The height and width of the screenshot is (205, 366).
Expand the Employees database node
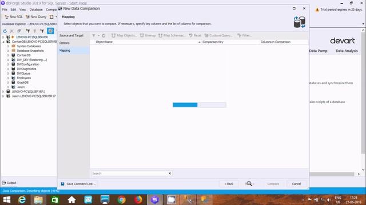(8, 78)
